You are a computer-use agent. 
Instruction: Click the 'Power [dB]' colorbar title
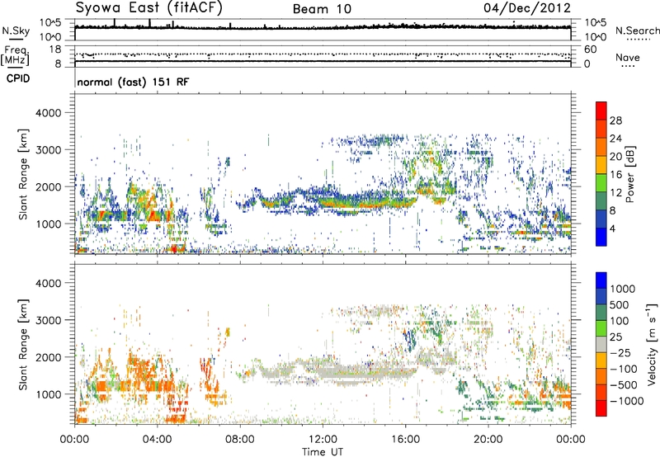tap(629, 174)
